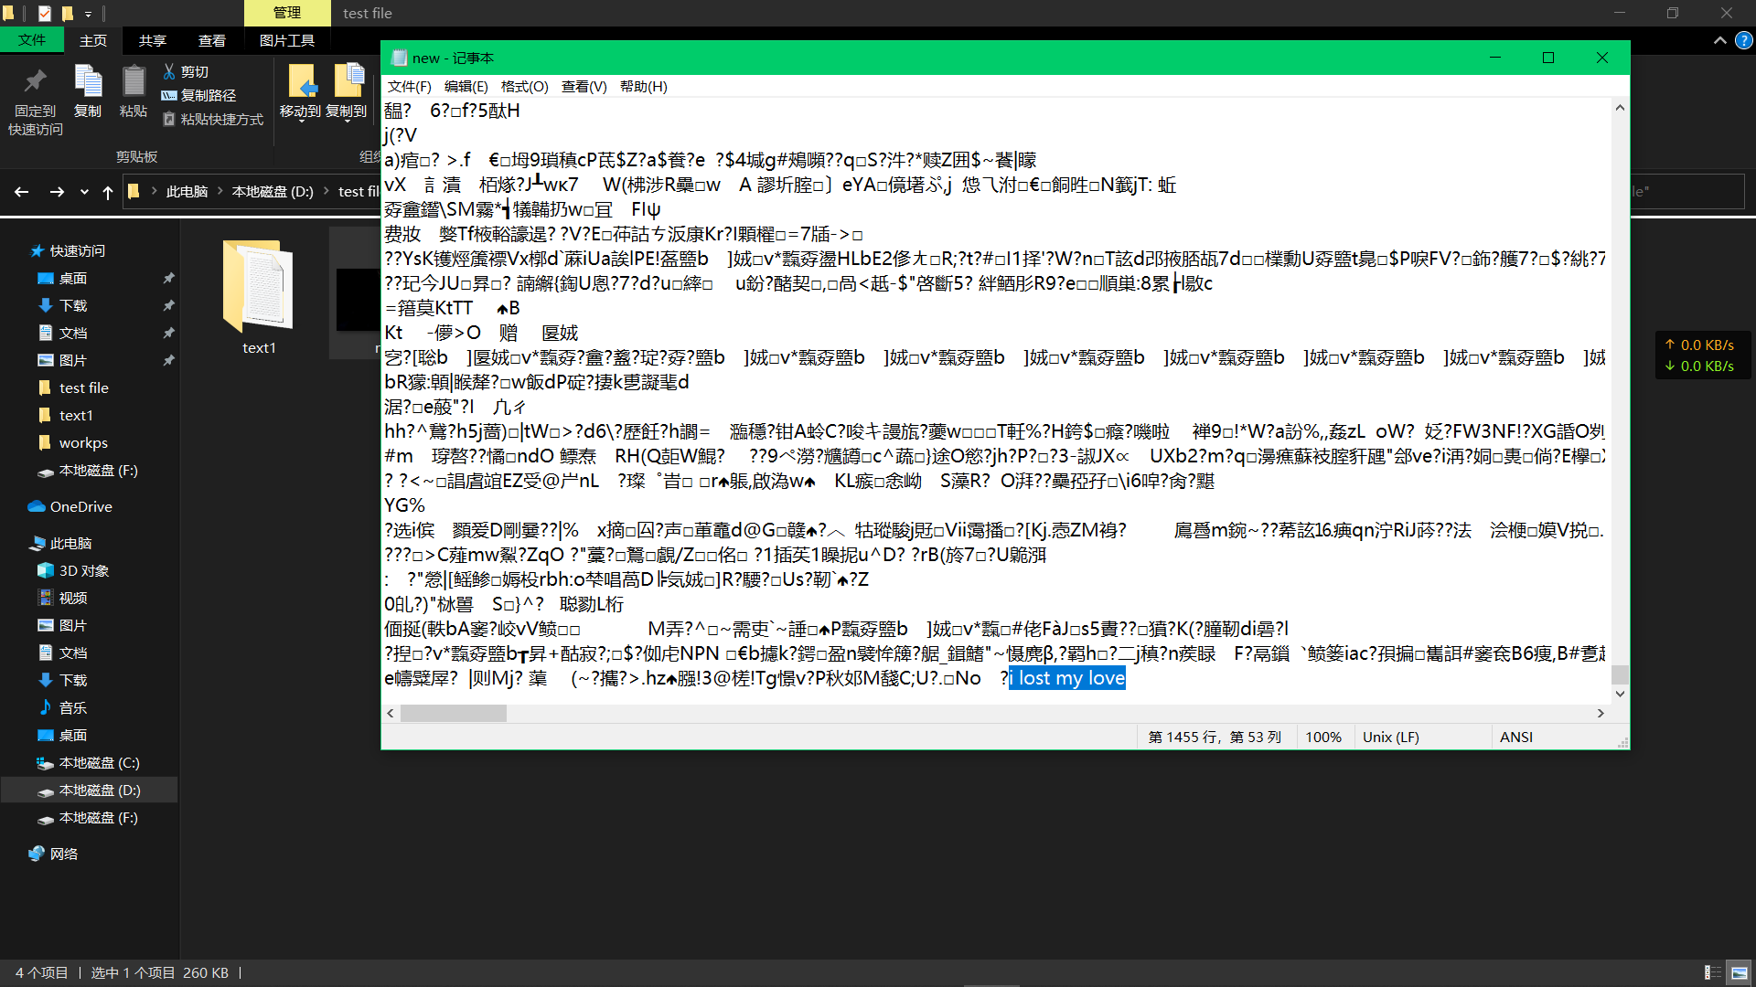Unpin 桌面 from Quick access
1756x987 pixels.
[168, 278]
